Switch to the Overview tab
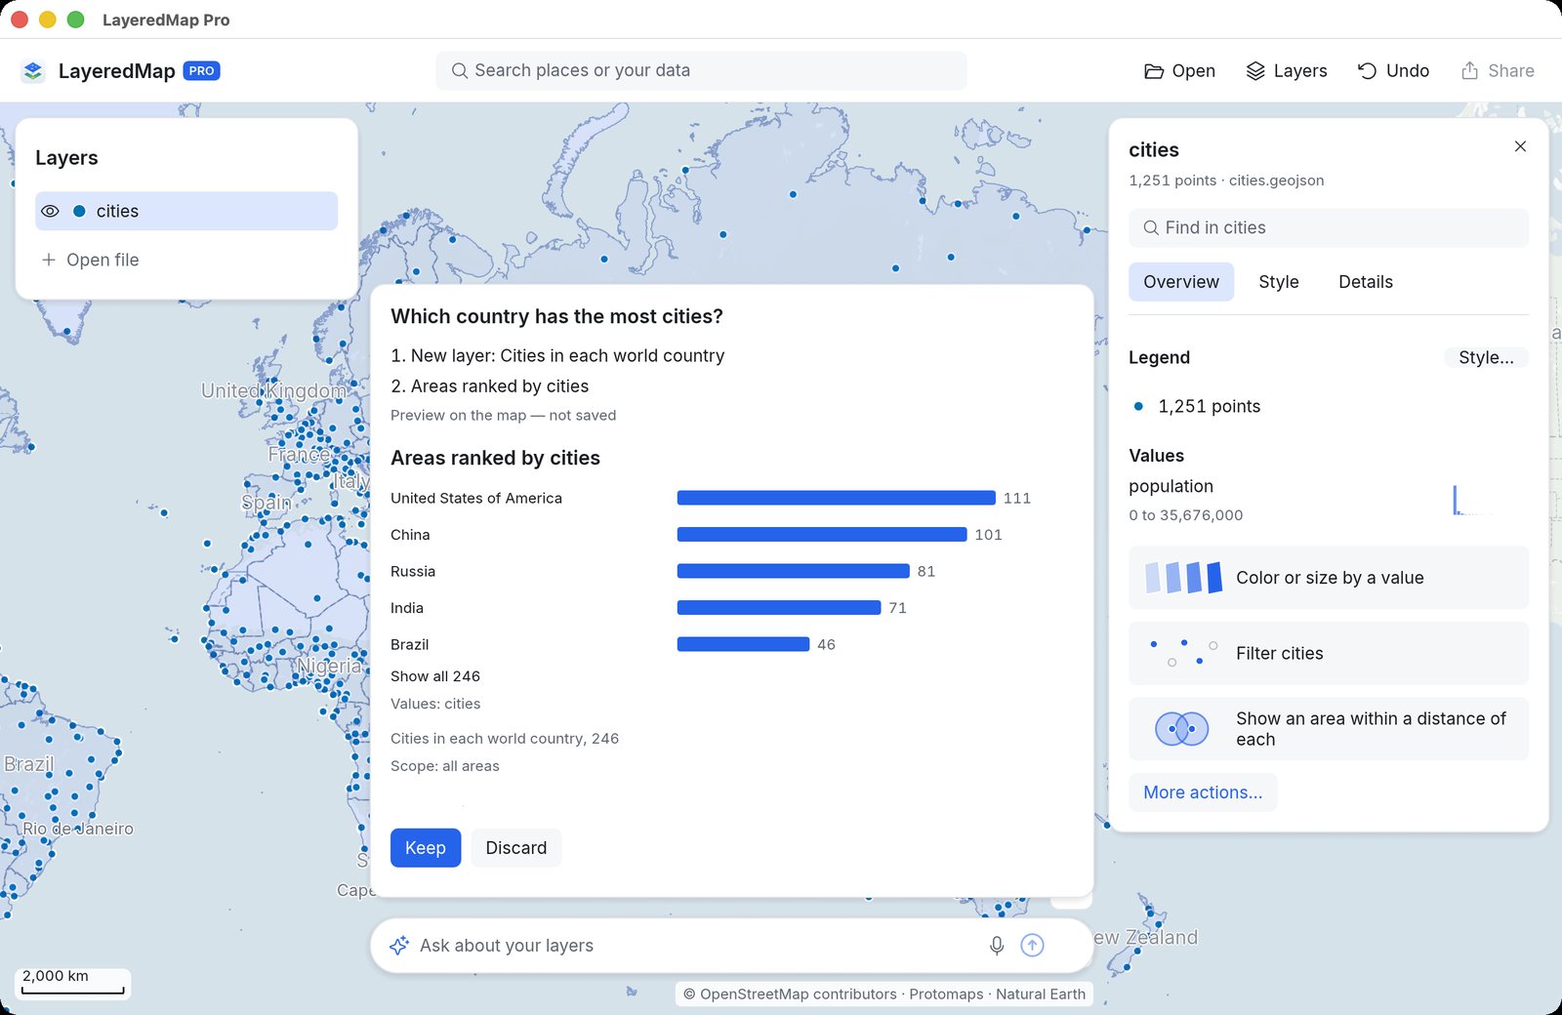This screenshot has width=1562, height=1015. [x=1181, y=282]
